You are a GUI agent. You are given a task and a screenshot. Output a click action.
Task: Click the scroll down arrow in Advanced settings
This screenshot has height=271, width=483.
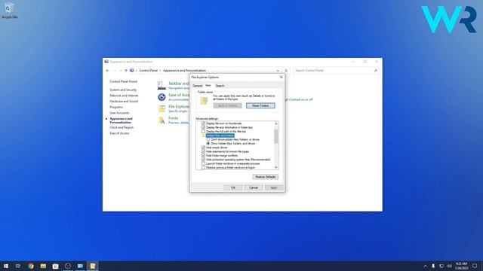[x=276, y=167]
